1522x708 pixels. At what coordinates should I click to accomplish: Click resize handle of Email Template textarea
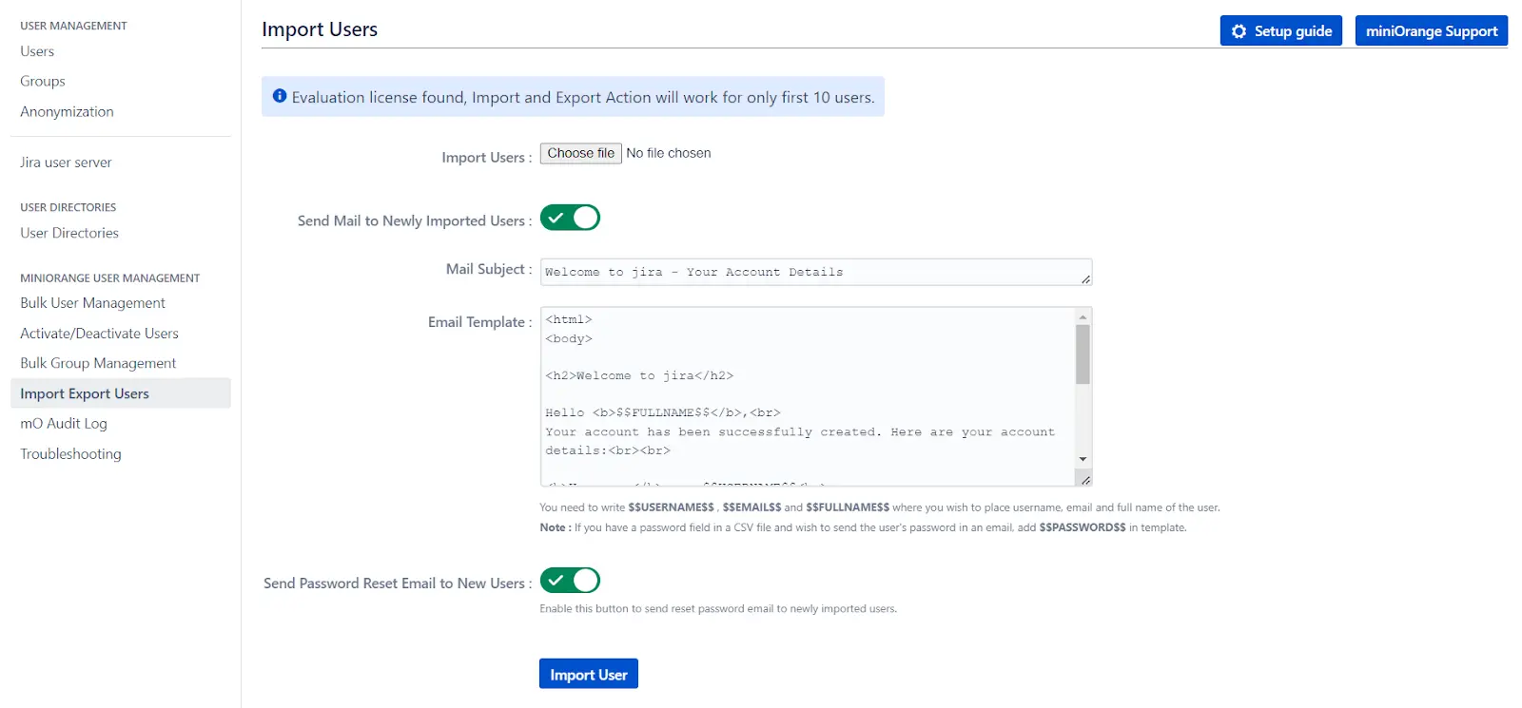pos(1085,480)
